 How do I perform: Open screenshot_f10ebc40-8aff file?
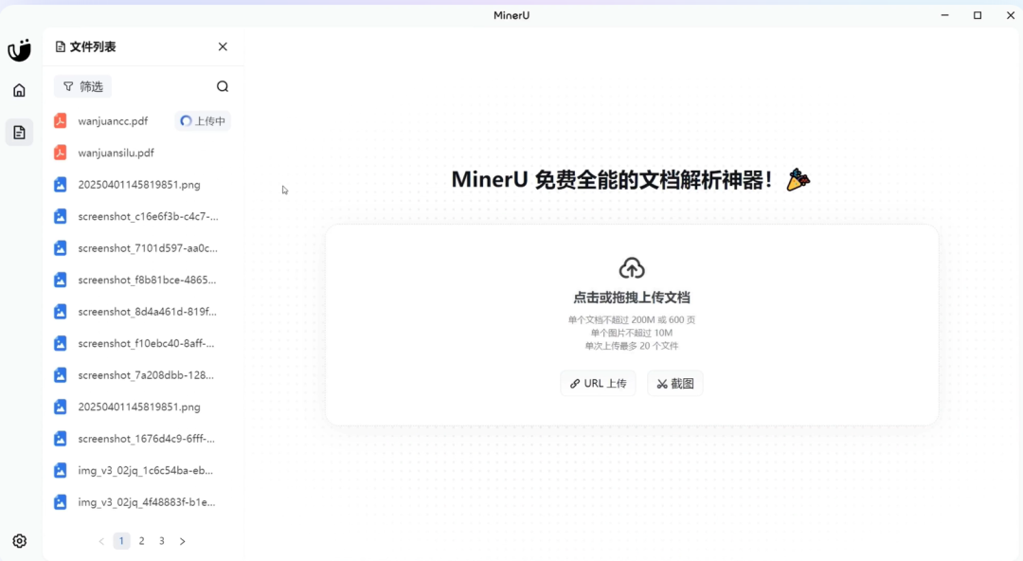(146, 344)
